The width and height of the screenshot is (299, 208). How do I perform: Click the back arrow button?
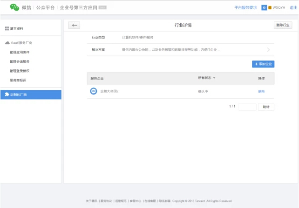(74, 25)
